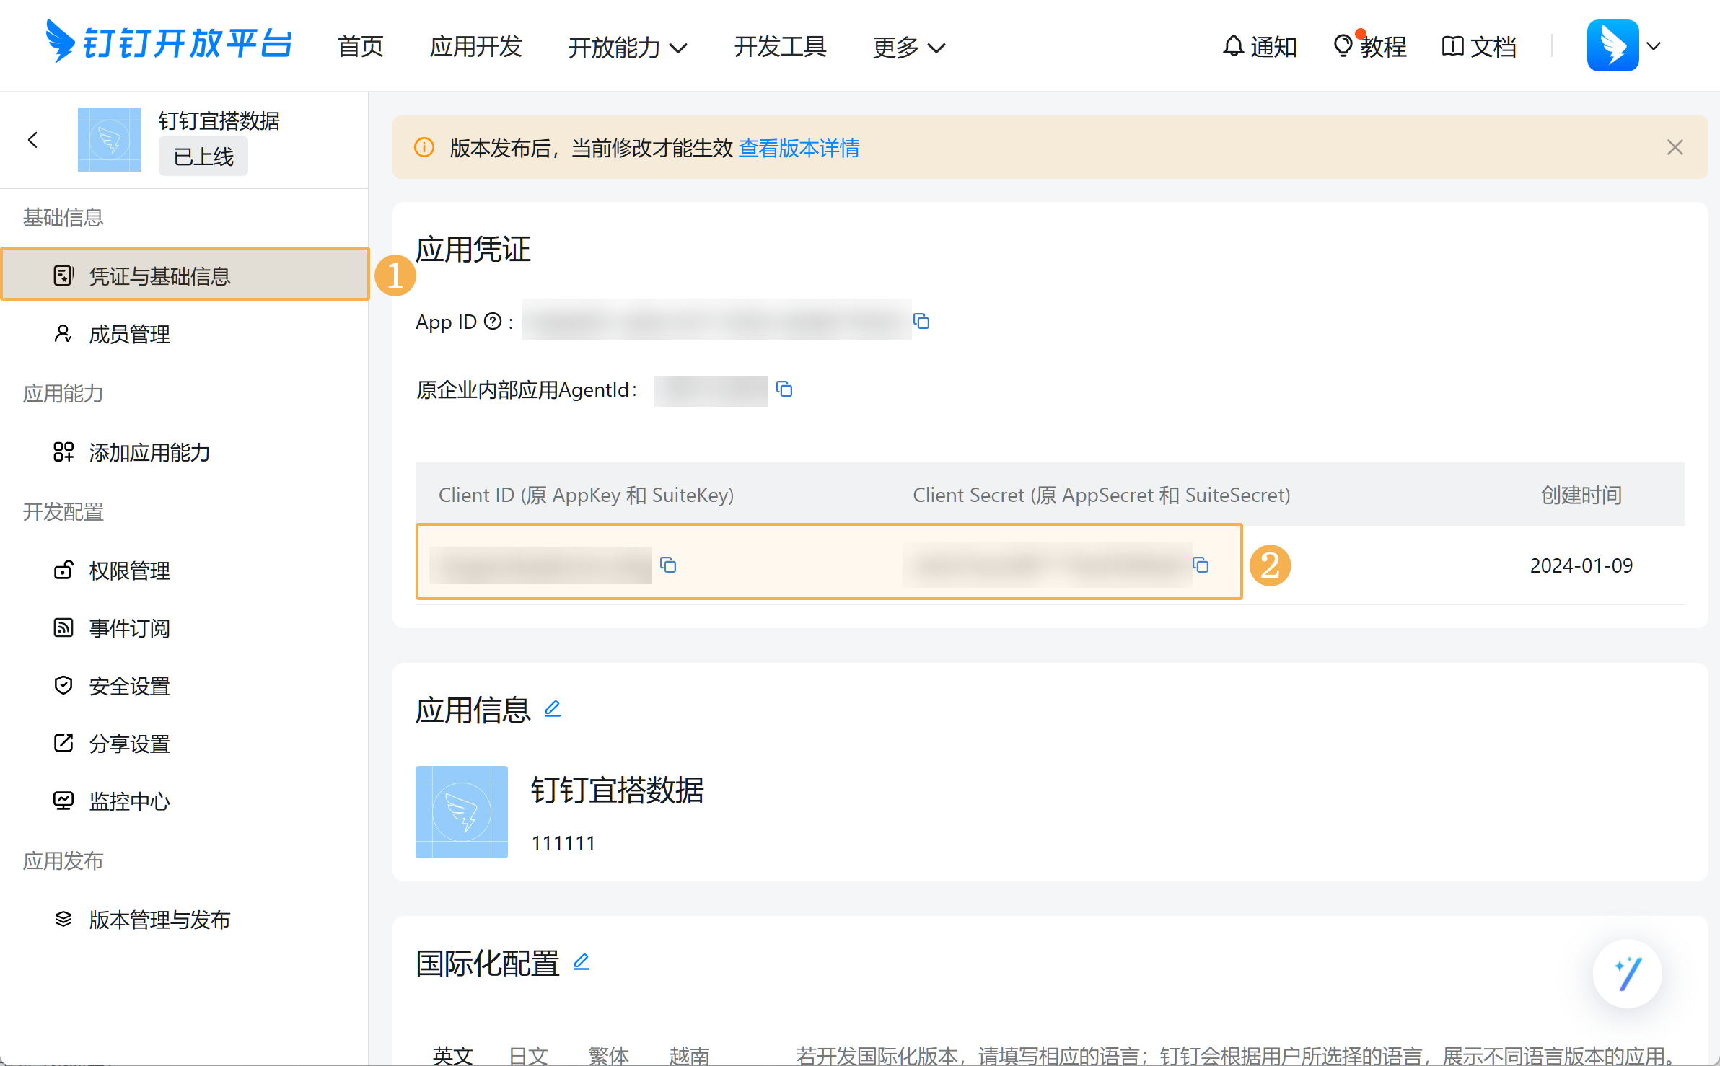
Task: Open 版本管理与发布 in sidebar
Action: pyautogui.click(x=159, y=920)
